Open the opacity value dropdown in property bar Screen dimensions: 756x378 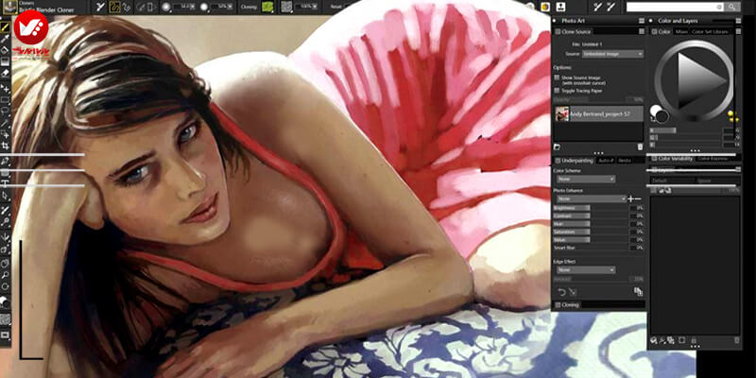[x=232, y=7]
